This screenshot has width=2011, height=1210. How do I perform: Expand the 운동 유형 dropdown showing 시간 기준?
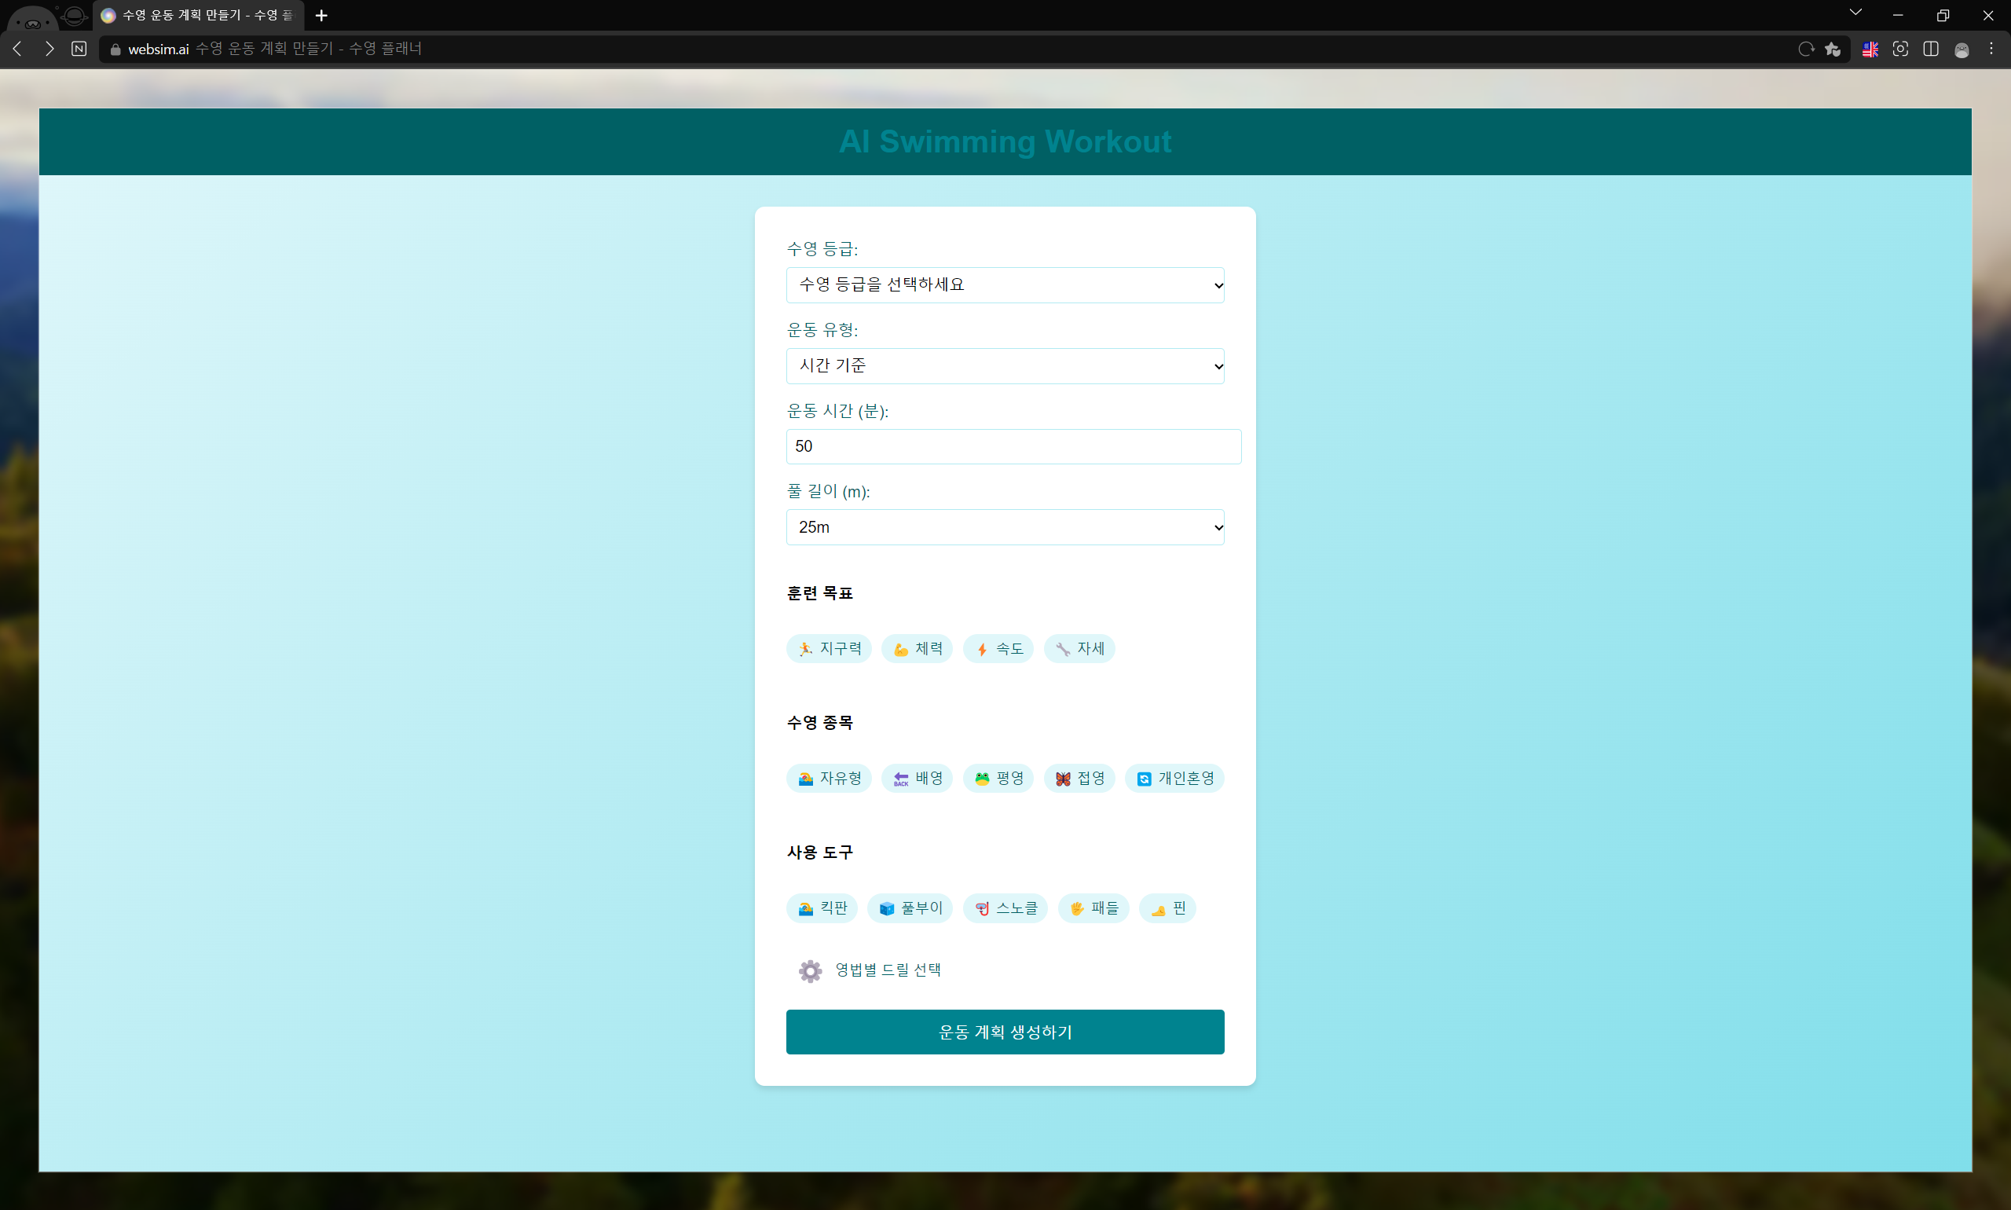(1004, 365)
